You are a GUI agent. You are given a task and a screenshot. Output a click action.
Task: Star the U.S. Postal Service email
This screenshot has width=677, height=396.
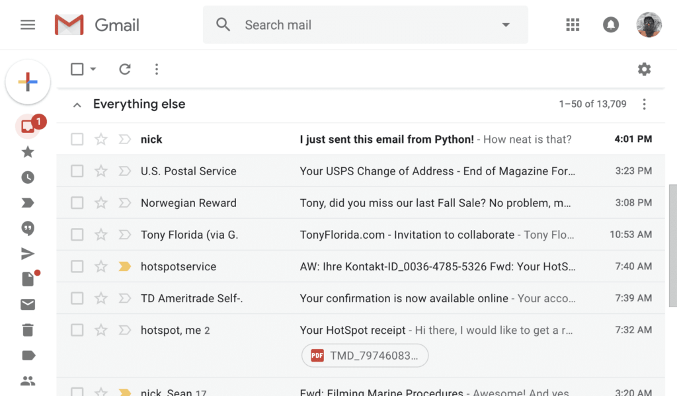click(100, 171)
